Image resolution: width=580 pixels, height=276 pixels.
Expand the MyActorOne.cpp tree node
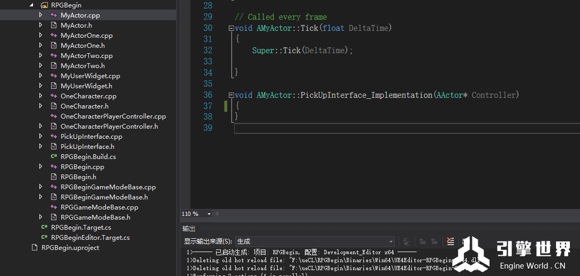coord(40,36)
